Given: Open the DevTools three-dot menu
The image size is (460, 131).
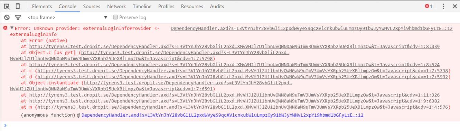Looking at the screenshot, I should click(443, 6).
